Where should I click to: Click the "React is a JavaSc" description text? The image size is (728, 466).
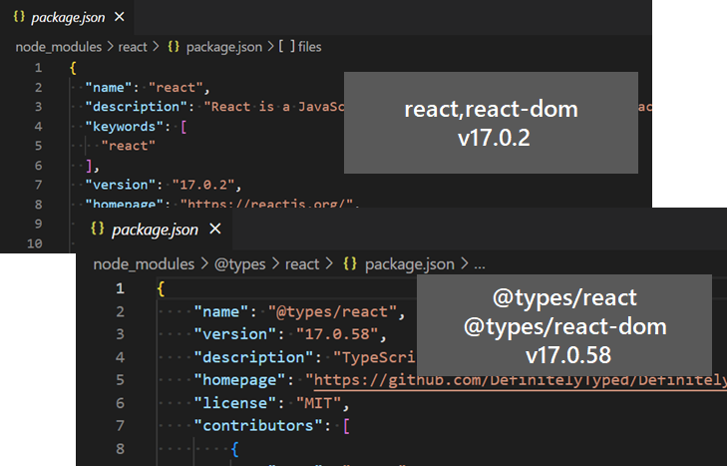point(274,107)
